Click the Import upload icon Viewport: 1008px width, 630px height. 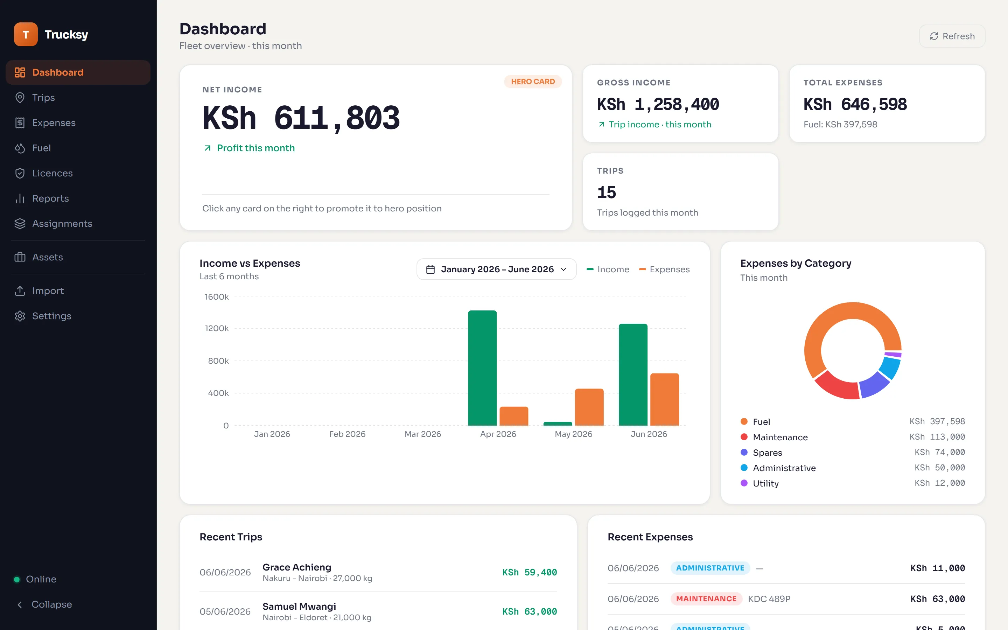pyautogui.click(x=20, y=291)
